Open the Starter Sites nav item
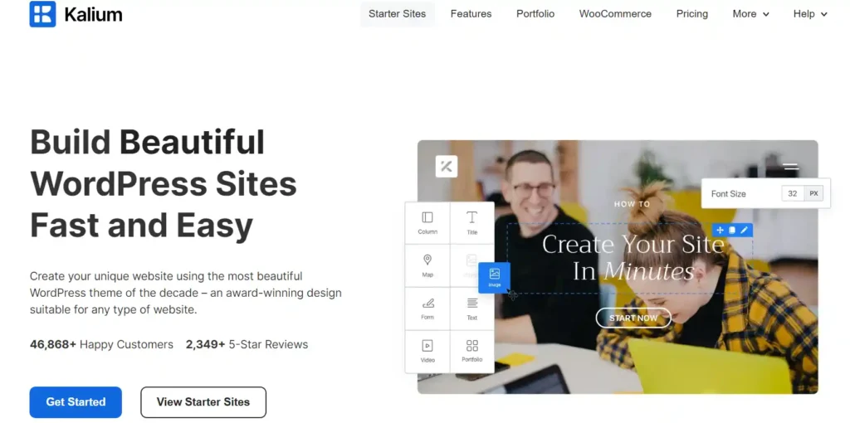This screenshot has width=850, height=423. [398, 14]
